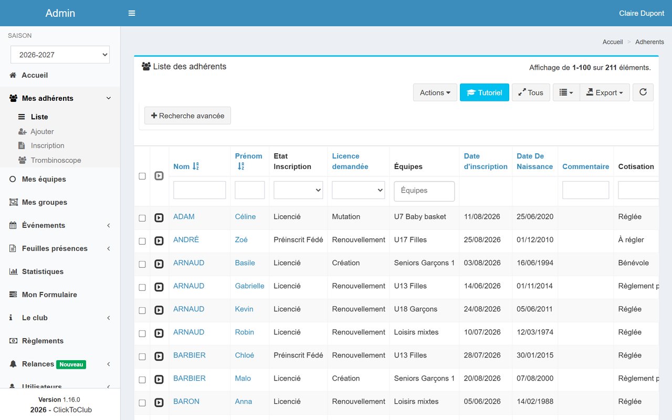The width and height of the screenshot is (672, 420).
Task: Open the ARNAUD Basile name link
Action: 189,262
